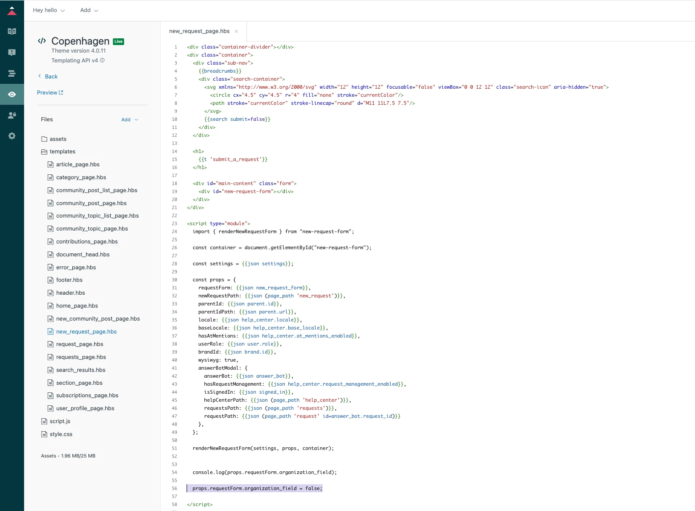Click the assets folder icon
The image size is (695, 511).
(44, 139)
